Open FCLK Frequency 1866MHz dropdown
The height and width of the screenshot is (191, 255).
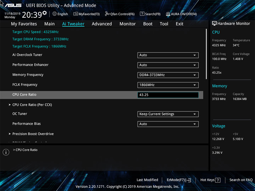(168, 85)
